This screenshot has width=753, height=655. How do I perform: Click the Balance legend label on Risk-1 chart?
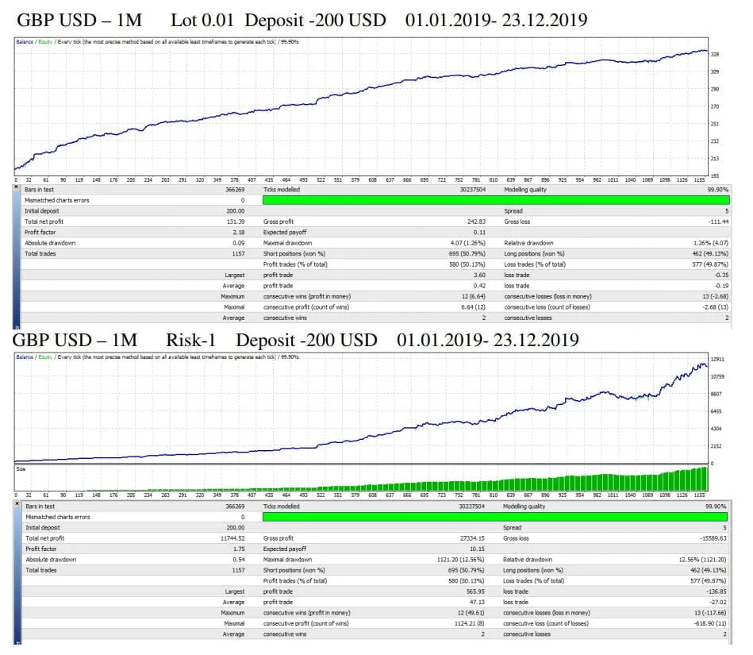pos(23,356)
